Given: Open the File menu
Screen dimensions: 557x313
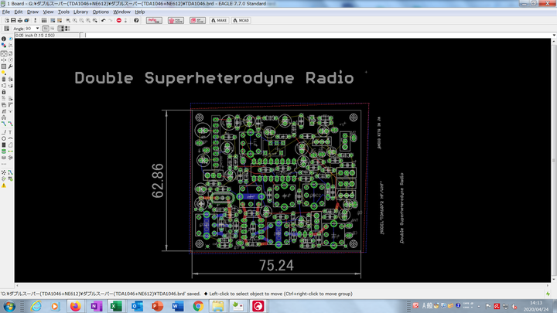Looking at the screenshot, I should click(6, 12).
